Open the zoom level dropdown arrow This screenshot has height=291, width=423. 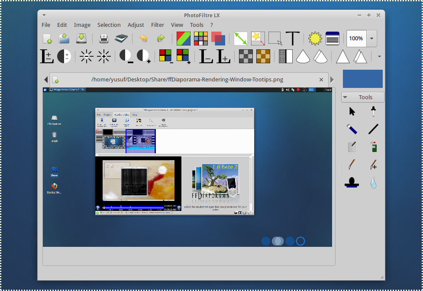point(371,38)
